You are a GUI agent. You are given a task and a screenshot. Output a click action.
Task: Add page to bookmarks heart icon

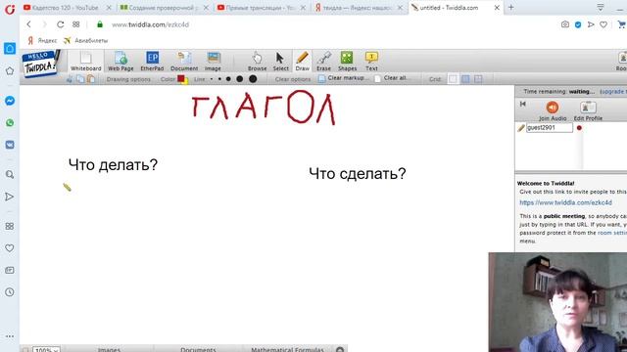pyautogui.click(x=603, y=24)
